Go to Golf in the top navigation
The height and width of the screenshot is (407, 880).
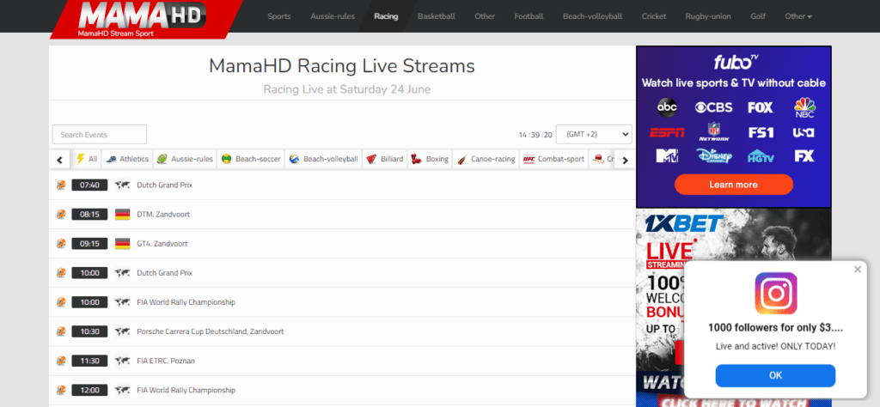(x=758, y=16)
